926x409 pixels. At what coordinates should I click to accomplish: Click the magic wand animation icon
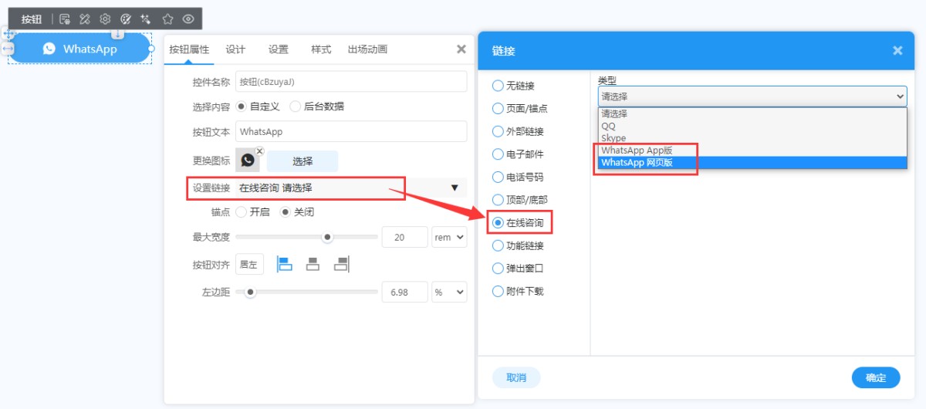coord(146,19)
